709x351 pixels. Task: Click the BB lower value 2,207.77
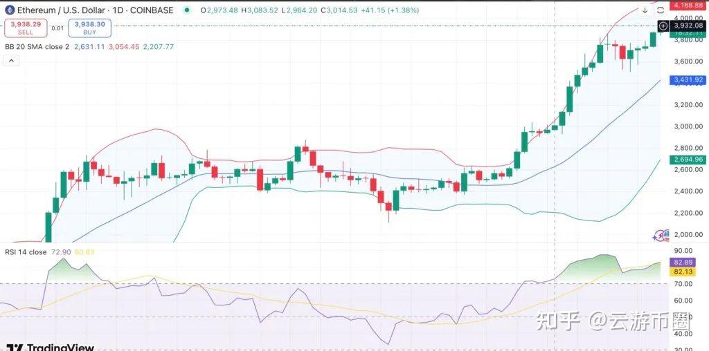159,46
